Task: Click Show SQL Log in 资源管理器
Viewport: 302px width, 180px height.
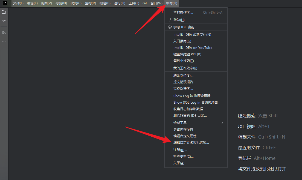Action: coord(196,102)
